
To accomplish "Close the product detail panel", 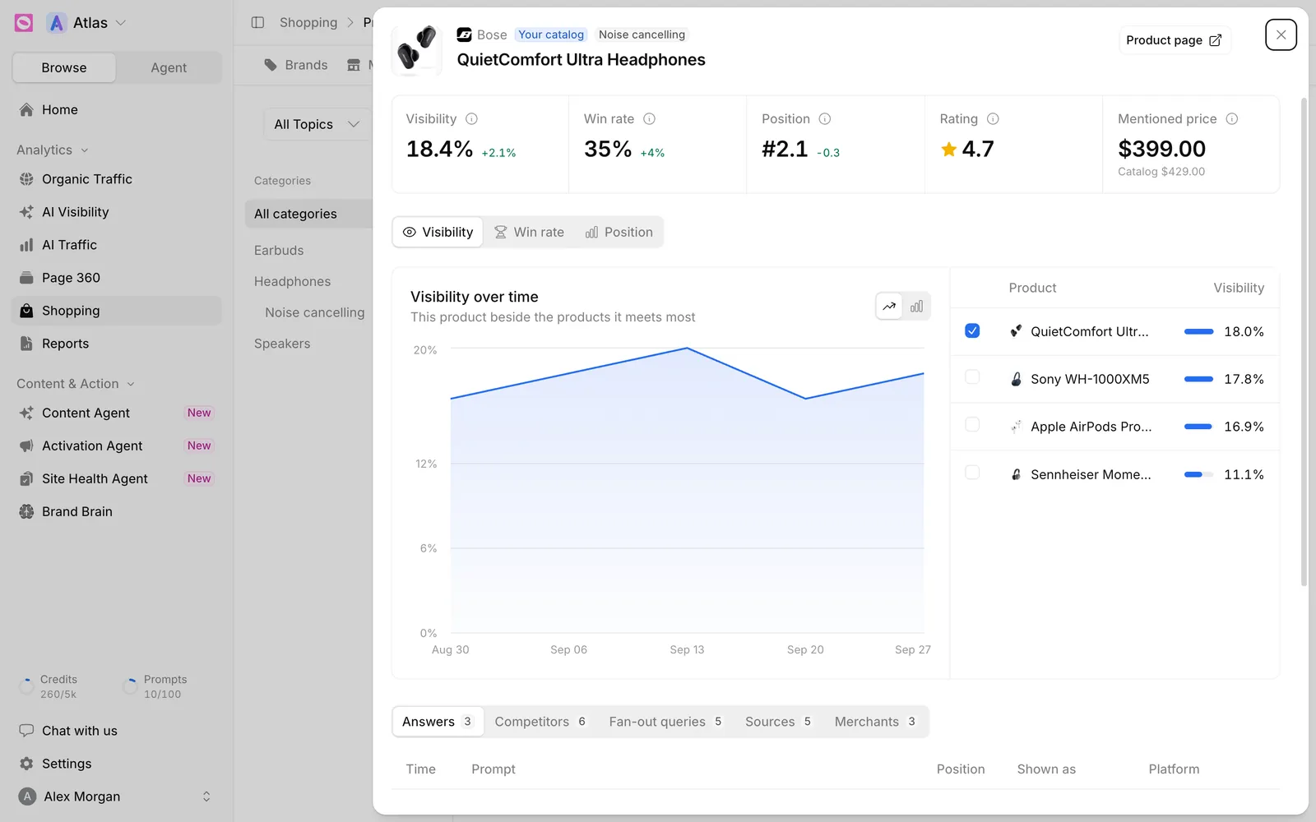I will point(1281,35).
